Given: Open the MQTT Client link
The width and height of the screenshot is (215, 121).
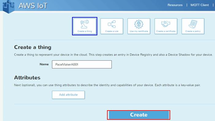Looking at the screenshot, I should (x=200, y=5).
